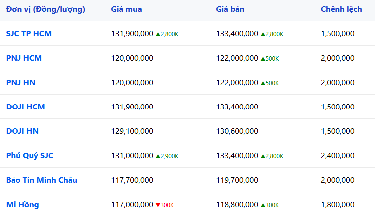Click the green up arrow beside Mi Hồng sell price
Viewport: 375px width, 215px height.
click(x=263, y=205)
